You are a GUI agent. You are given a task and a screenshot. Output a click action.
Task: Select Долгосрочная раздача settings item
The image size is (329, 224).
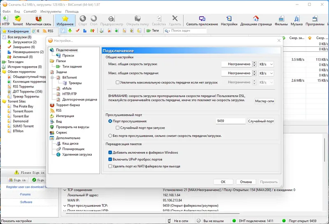click(x=77, y=99)
